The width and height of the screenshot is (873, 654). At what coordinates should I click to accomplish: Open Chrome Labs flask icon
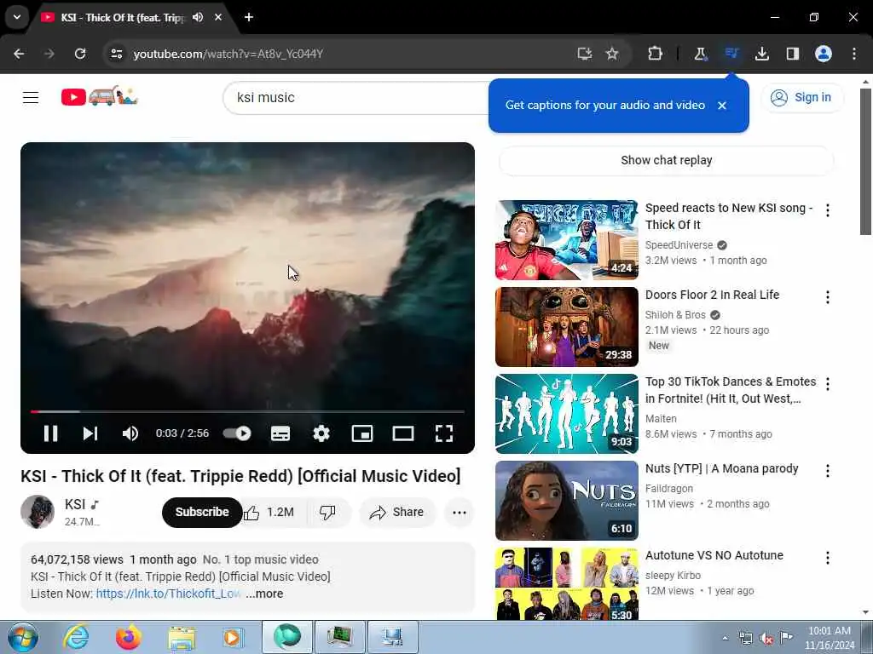[700, 54]
